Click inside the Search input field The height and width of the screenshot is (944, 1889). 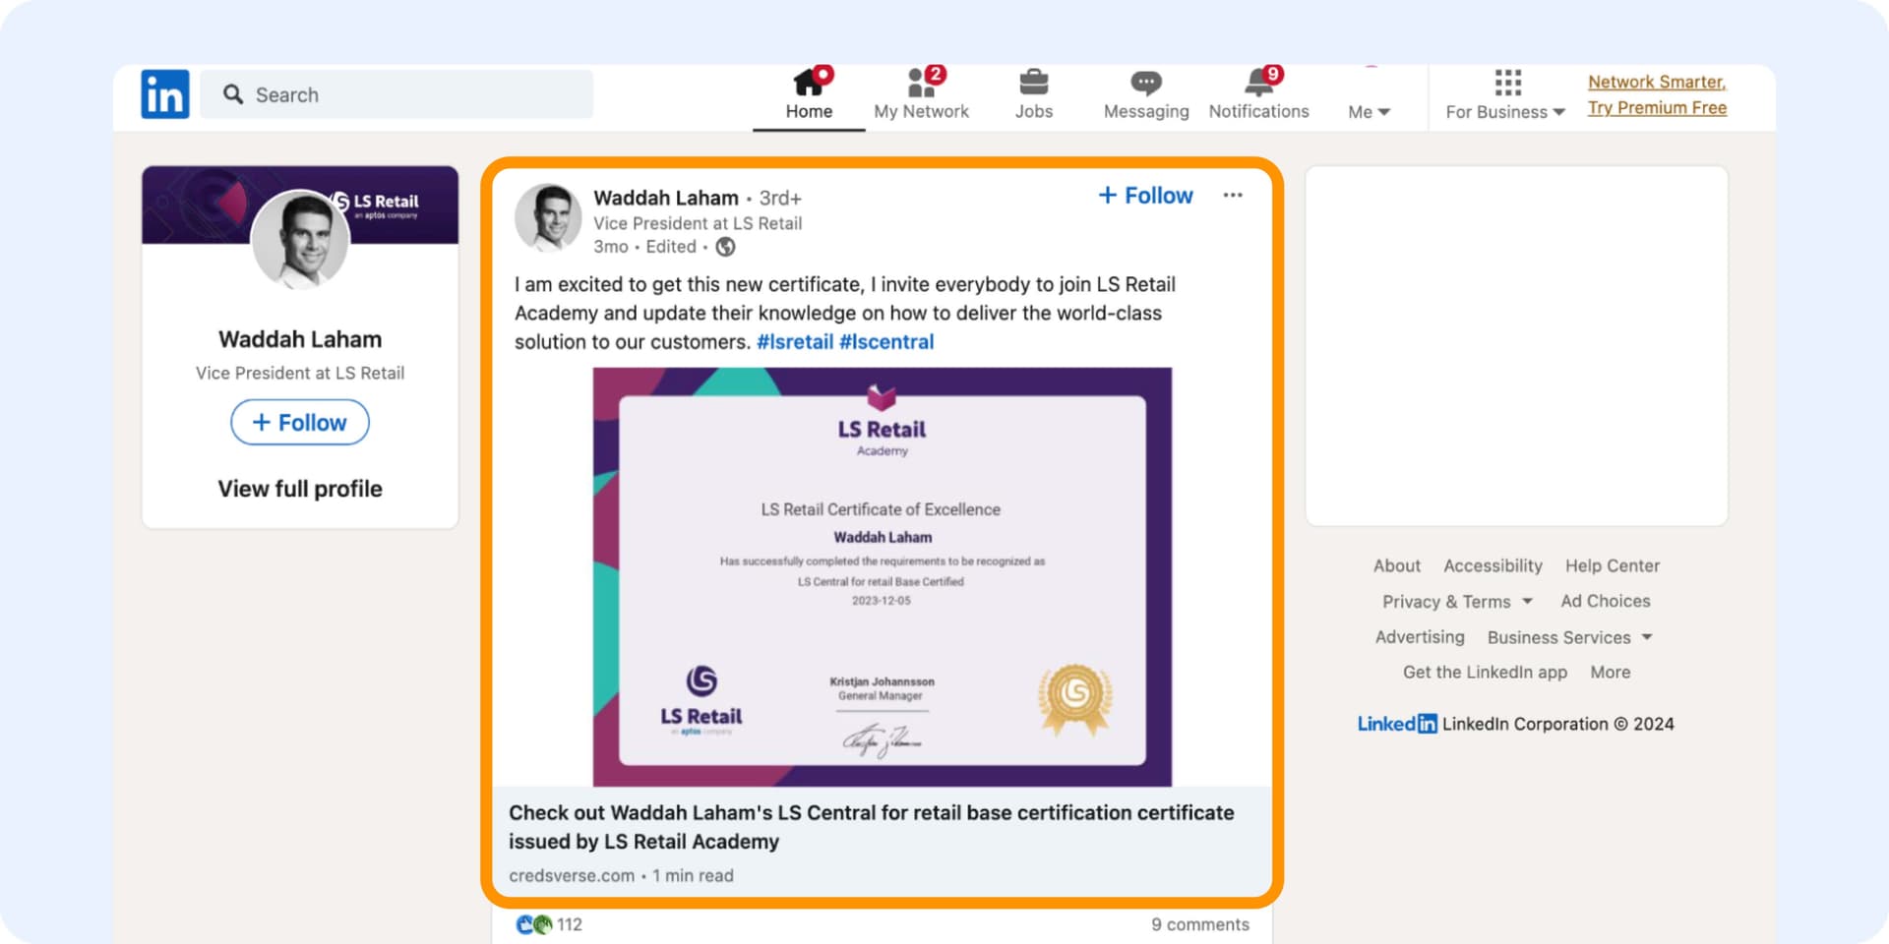pyautogui.click(x=394, y=93)
